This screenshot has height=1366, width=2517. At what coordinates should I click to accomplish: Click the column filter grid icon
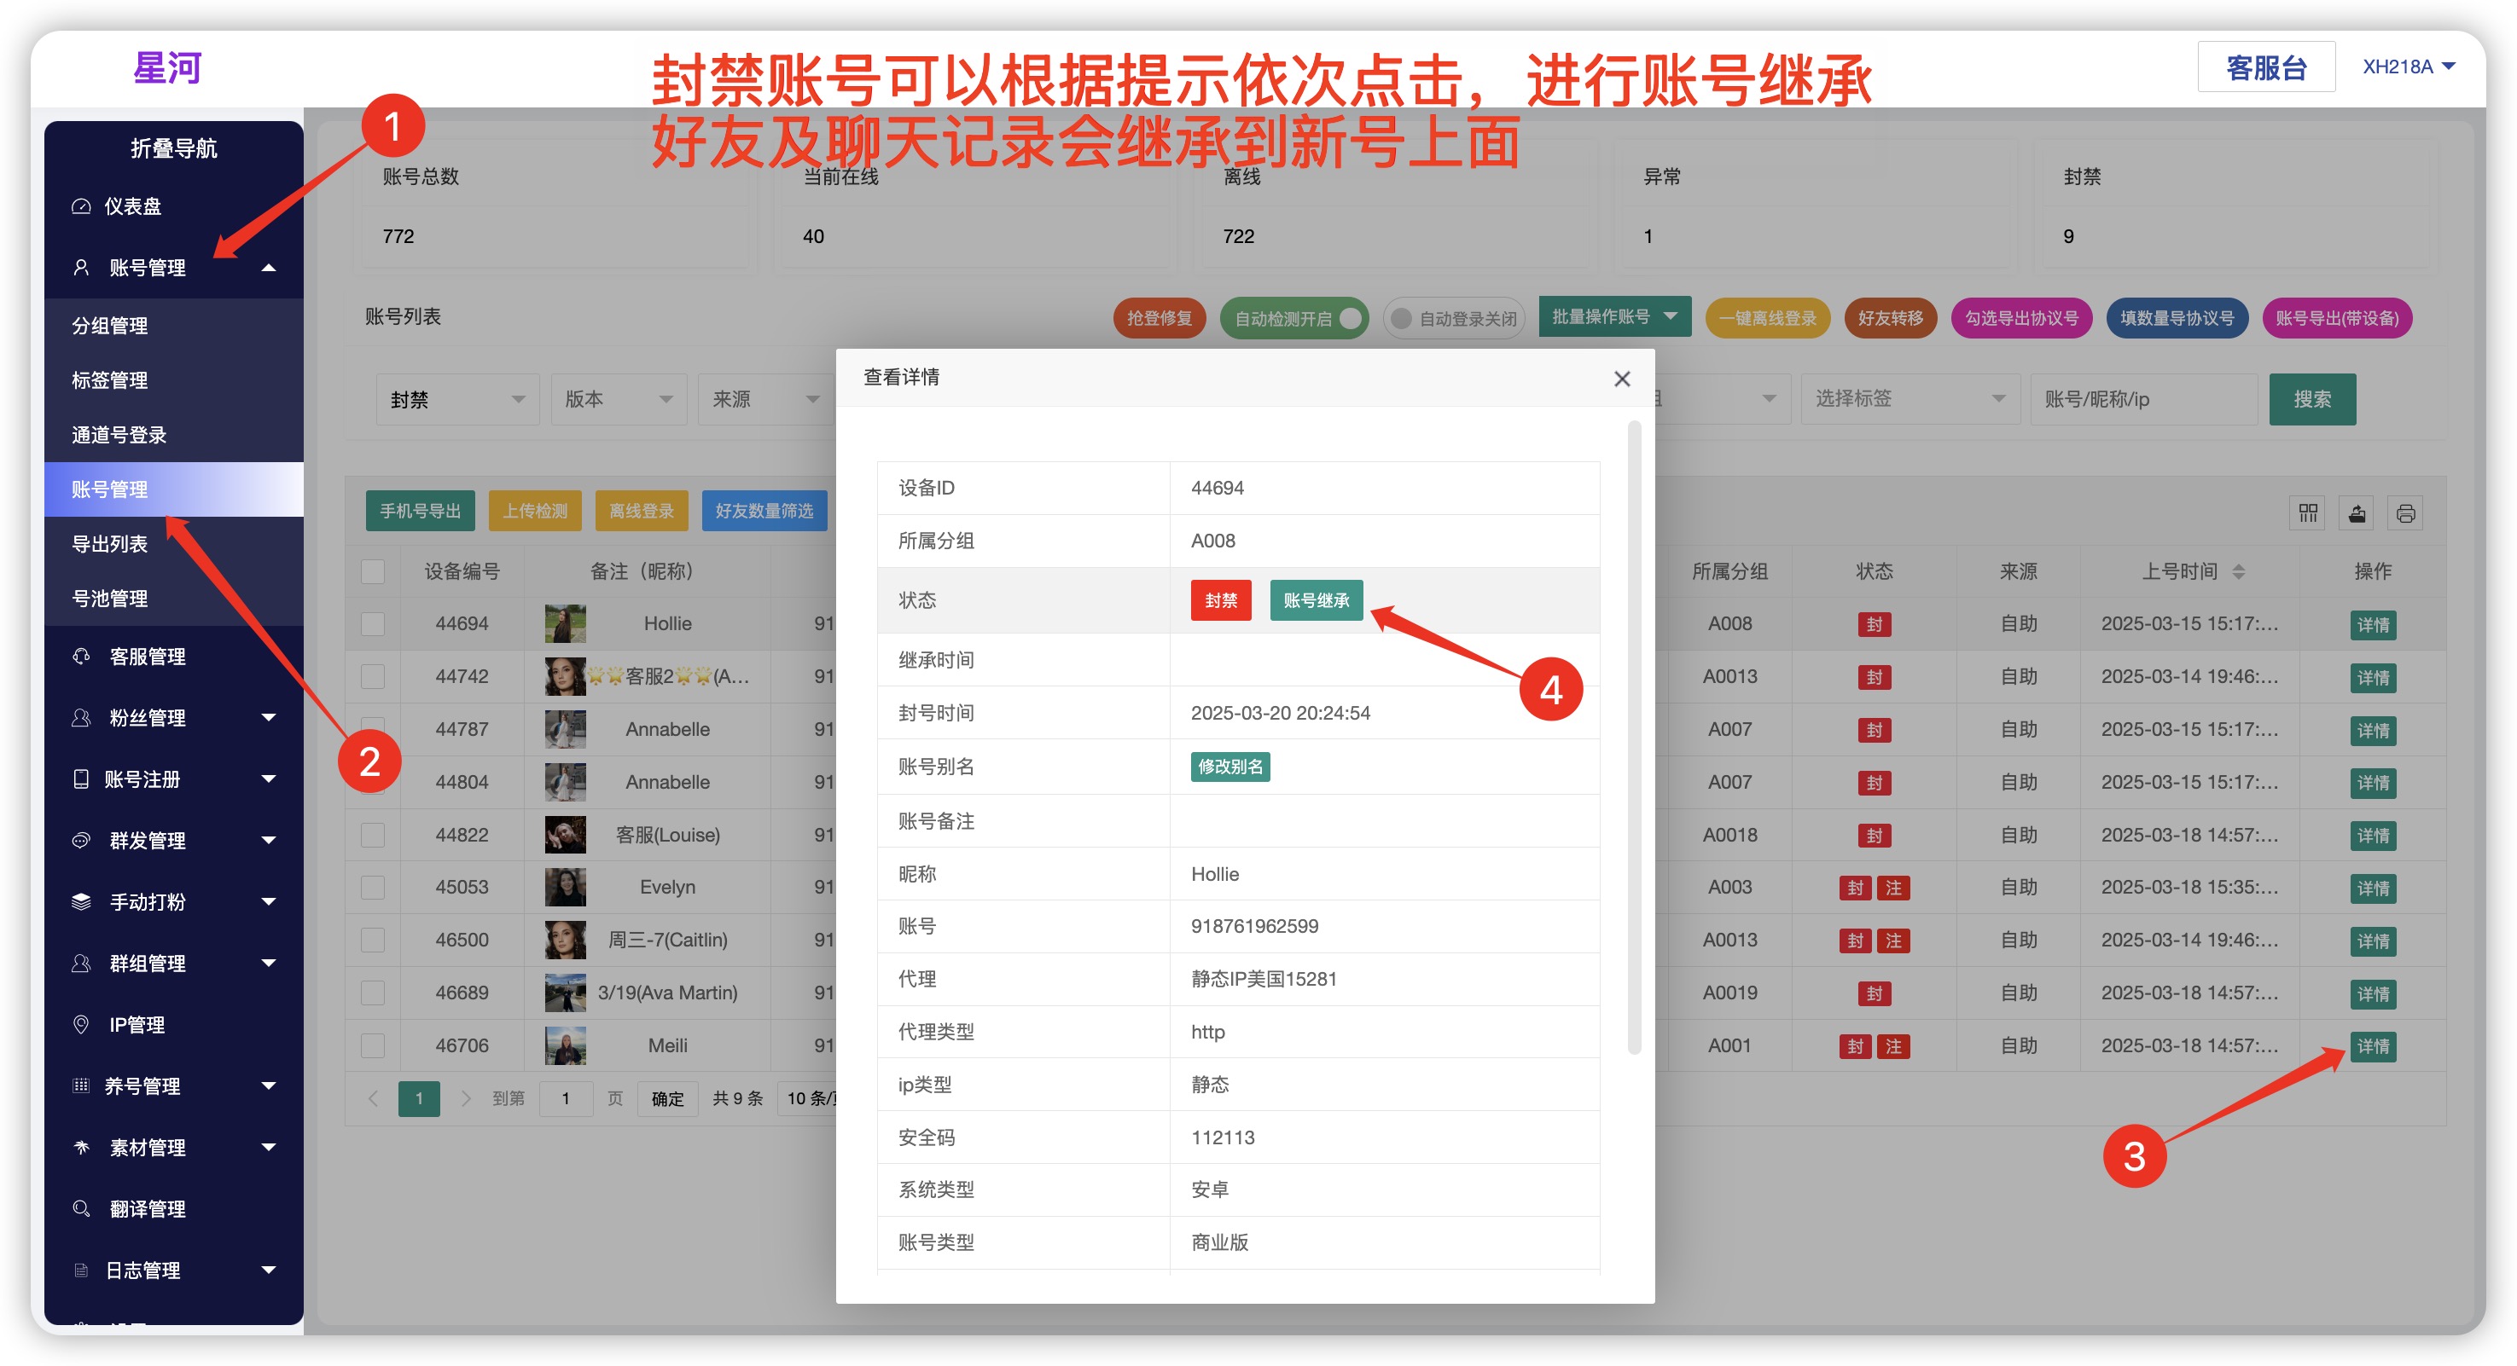(2307, 512)
